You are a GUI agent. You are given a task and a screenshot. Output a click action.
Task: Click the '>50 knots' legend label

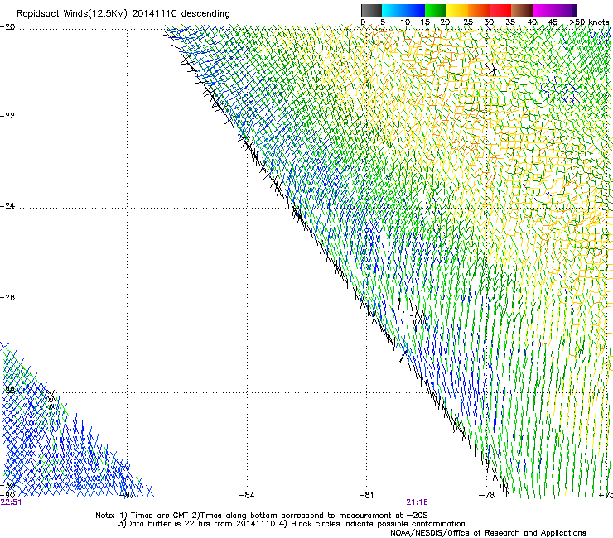click(x=589, y=22)
